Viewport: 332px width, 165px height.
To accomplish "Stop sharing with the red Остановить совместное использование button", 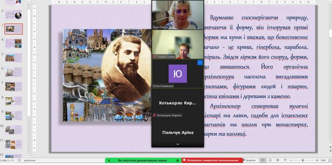I will [x=212, y=160].
